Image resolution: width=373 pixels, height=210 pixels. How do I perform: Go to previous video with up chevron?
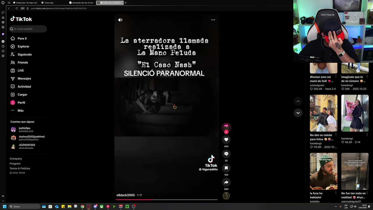coord(298,101)
